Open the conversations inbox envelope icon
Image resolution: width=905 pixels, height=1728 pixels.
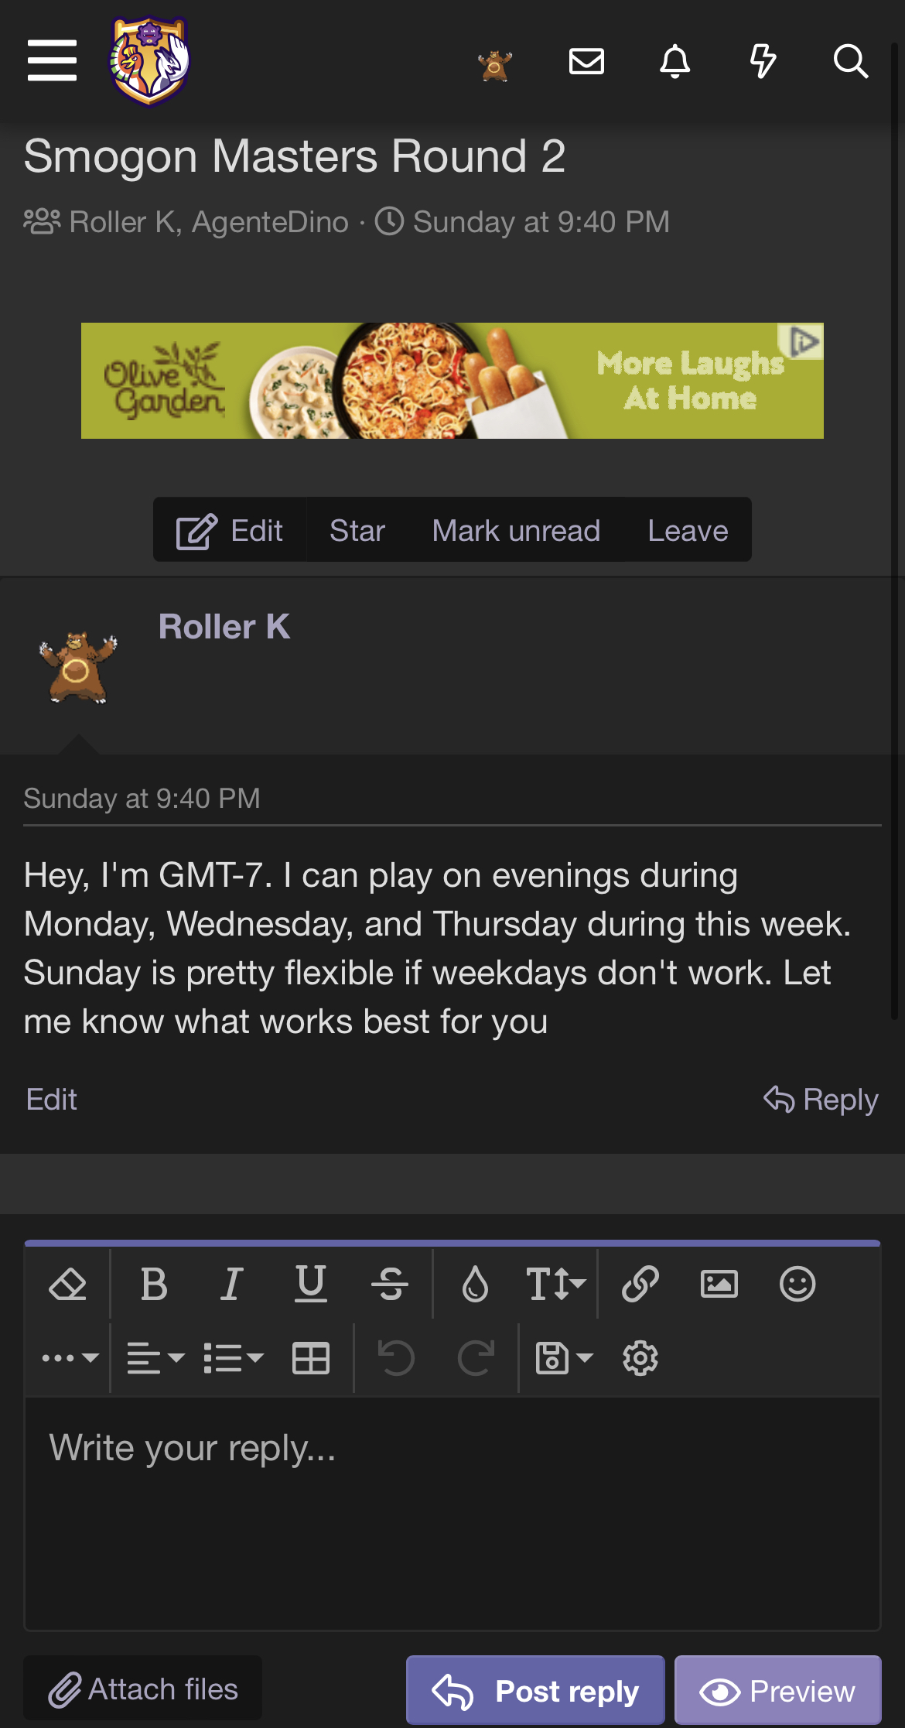point(586,60)
